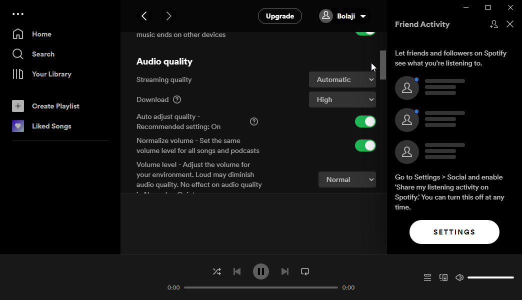
Task: Click Create Playlist
Action: coord(46,106)
